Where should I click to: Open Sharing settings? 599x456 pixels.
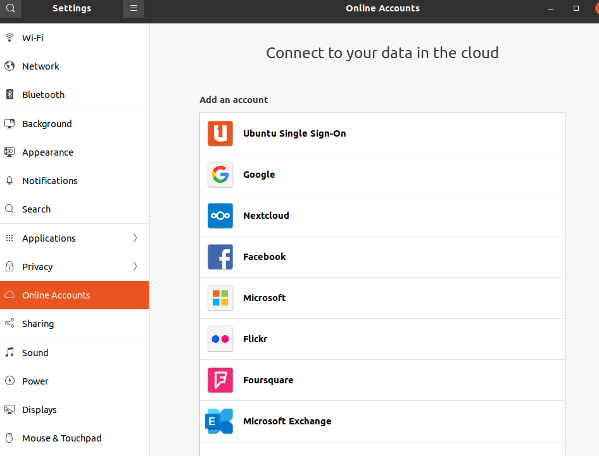point(75,324)
